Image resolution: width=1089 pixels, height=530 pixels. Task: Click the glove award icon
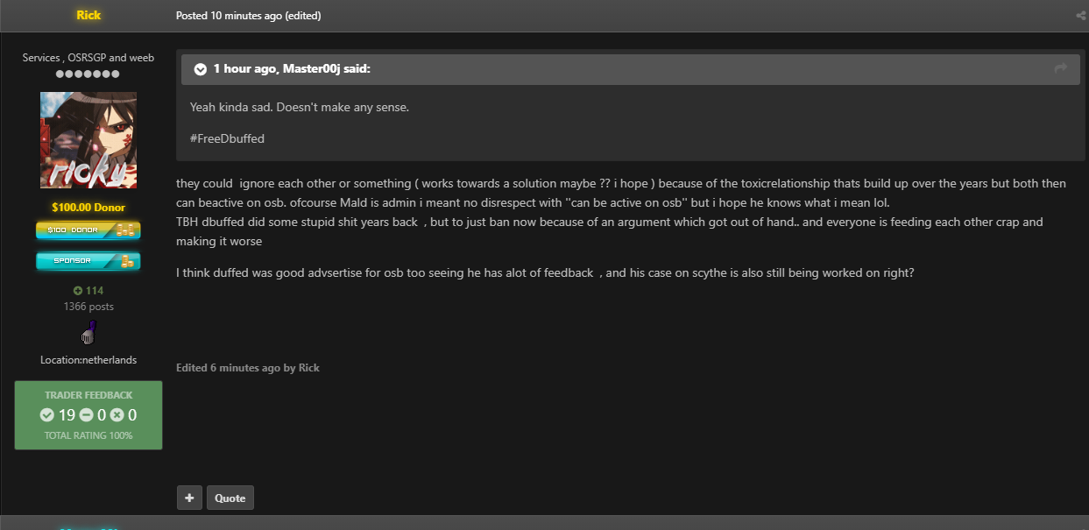click(x=88, y=333)
